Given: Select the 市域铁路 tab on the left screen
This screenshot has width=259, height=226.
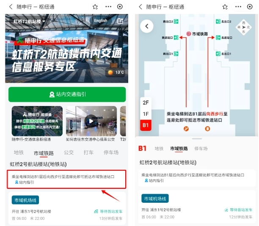Looking at the screenshot, I should coord(44,153).
